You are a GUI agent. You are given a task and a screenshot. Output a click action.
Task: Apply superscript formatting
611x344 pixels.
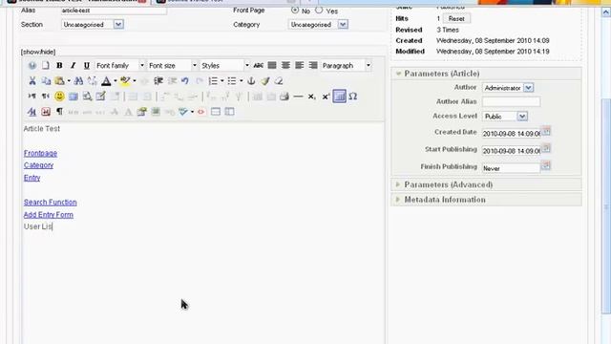click(x=326, y=97)
